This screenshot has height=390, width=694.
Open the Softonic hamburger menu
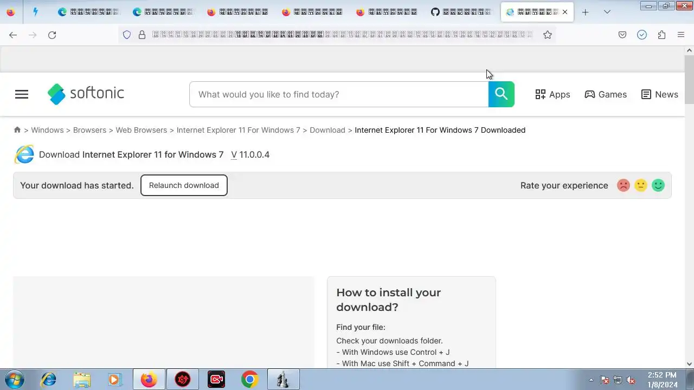tap(22, 94)
